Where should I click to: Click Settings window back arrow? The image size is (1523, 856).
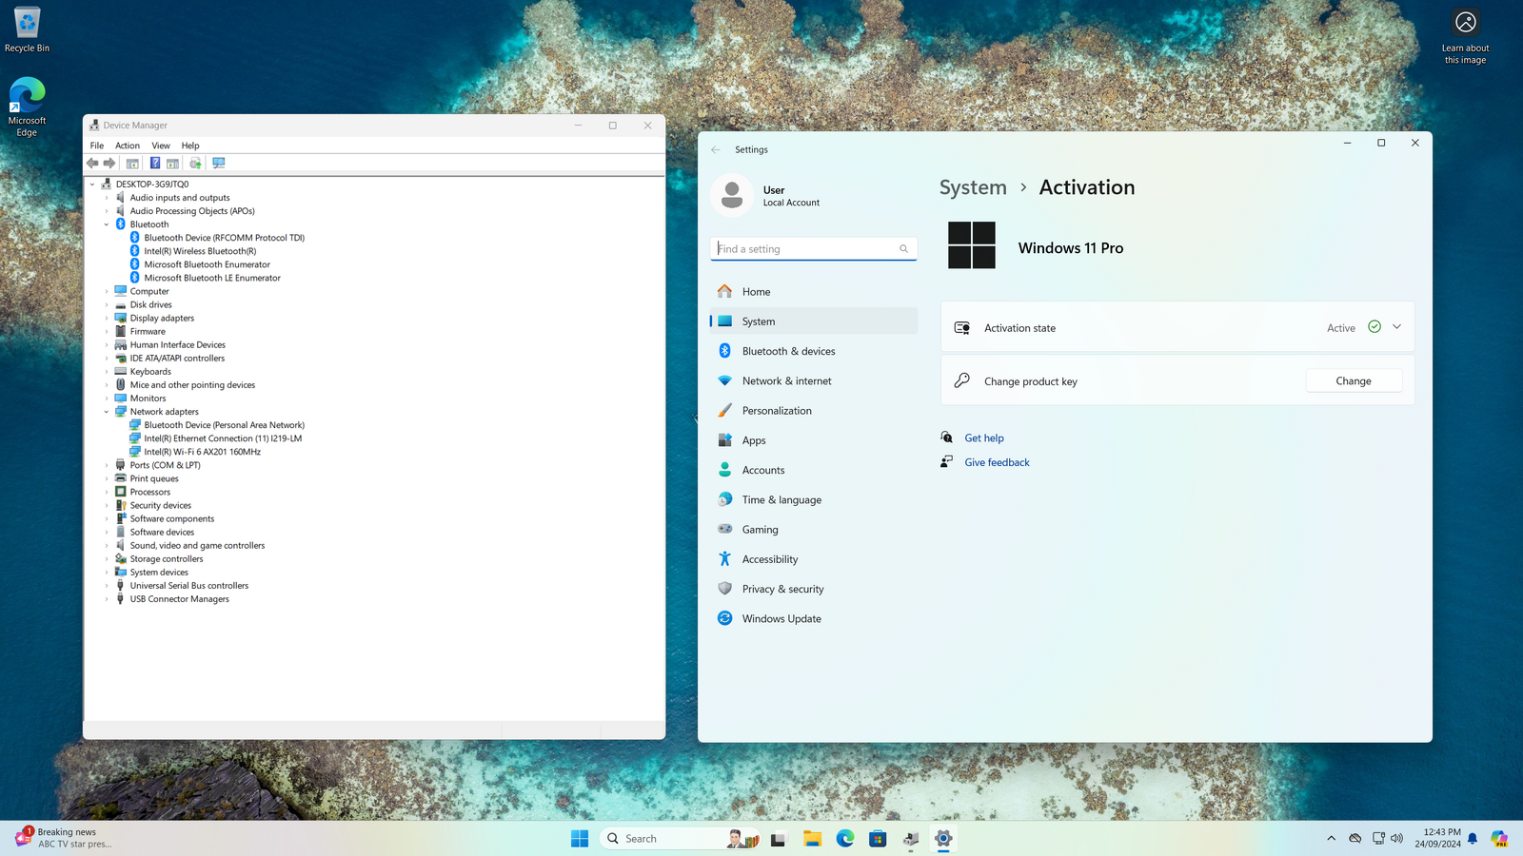pyautogui.click(x=716, y=149)
